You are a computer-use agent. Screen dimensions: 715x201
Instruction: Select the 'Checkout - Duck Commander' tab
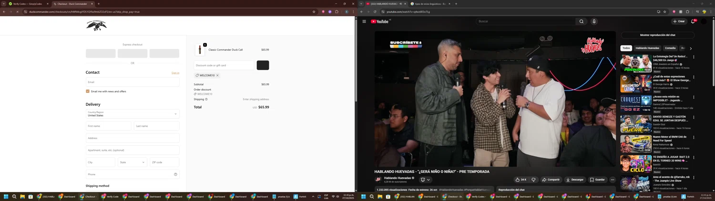[x=73, y=4]
